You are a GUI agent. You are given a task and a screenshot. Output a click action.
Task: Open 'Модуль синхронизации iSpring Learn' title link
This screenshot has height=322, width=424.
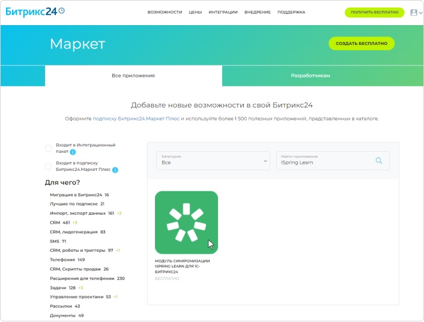(x=182, y=266)
